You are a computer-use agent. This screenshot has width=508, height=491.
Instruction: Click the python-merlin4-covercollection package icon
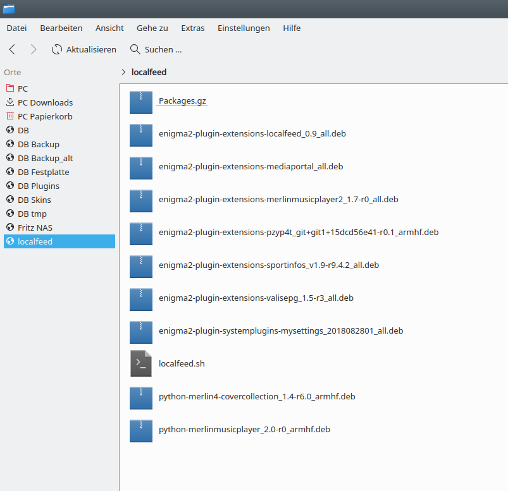point(141,398)
